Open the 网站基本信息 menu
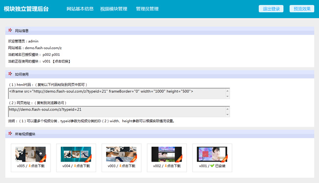The width and height of the screenshot is (319, 183). point(80,9)
